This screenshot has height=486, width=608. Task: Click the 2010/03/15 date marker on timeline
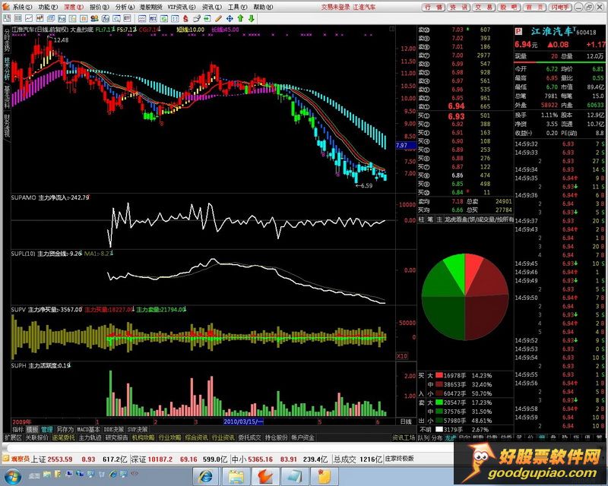(x=243, y=421)
